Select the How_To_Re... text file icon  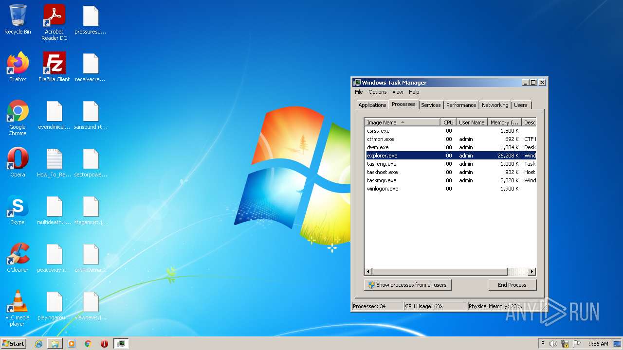[54, 163]
